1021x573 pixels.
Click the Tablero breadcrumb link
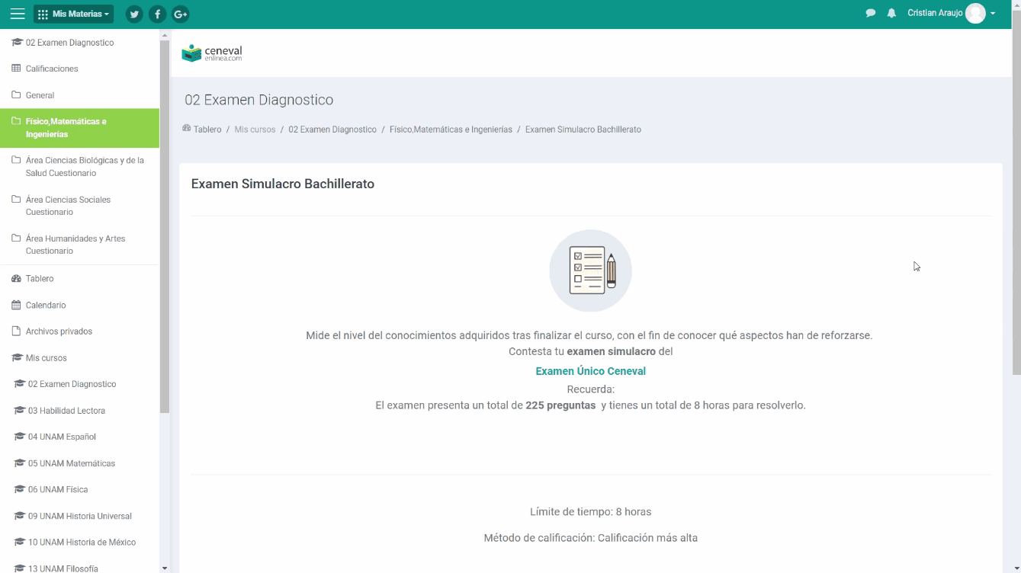pos(207,130)
